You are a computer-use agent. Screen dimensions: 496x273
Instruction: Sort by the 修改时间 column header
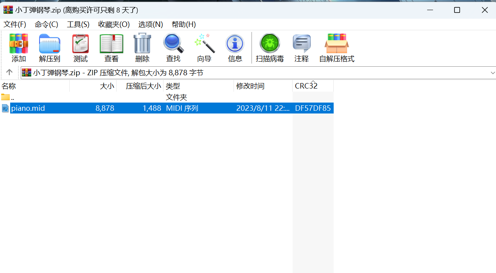(x=263, y=86)
